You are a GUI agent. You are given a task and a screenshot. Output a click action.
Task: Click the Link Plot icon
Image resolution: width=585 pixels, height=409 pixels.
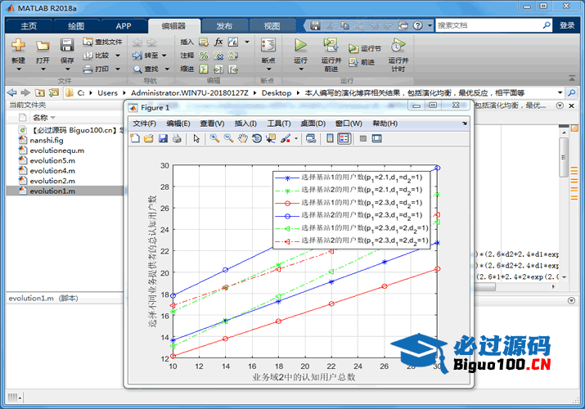tap(311, 139)
